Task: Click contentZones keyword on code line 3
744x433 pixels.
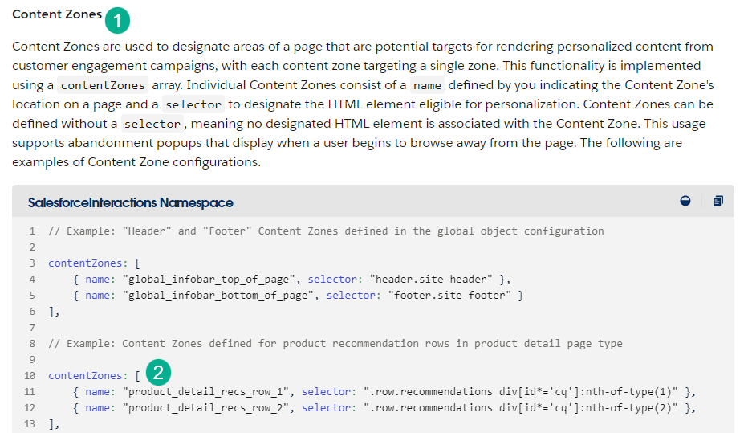Action: [x=86, y=263]
